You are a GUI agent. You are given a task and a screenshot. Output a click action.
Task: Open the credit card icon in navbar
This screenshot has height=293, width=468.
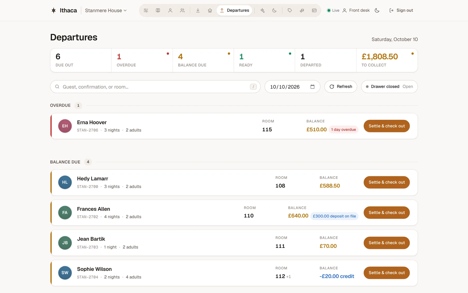[x=314, y=10]
